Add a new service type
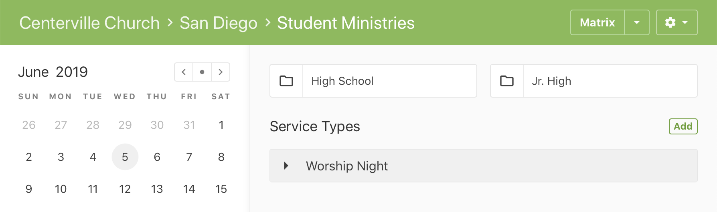 click(683, 126)
